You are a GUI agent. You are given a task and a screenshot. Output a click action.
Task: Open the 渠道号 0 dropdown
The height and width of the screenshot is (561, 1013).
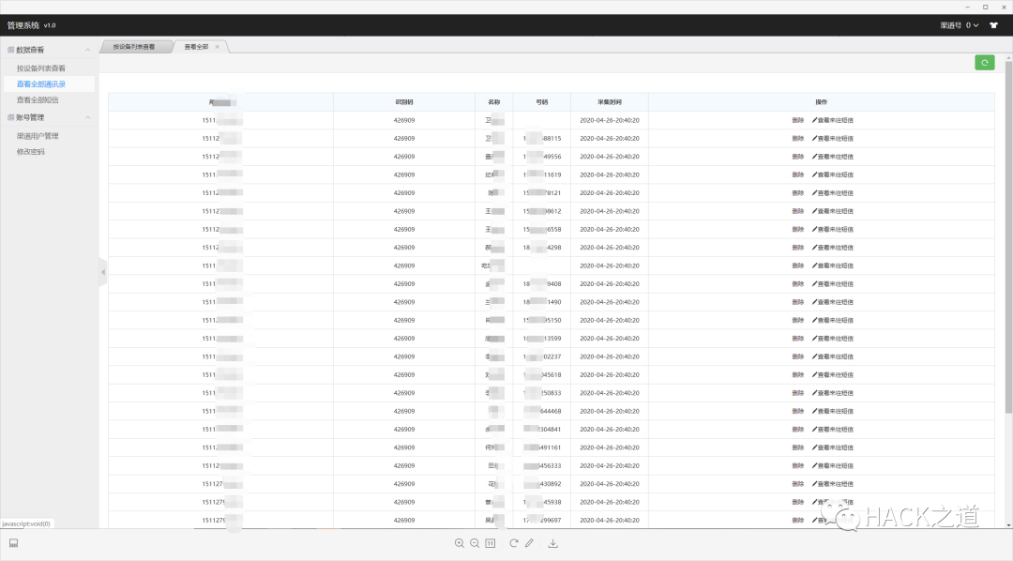(x=960, y=25)
